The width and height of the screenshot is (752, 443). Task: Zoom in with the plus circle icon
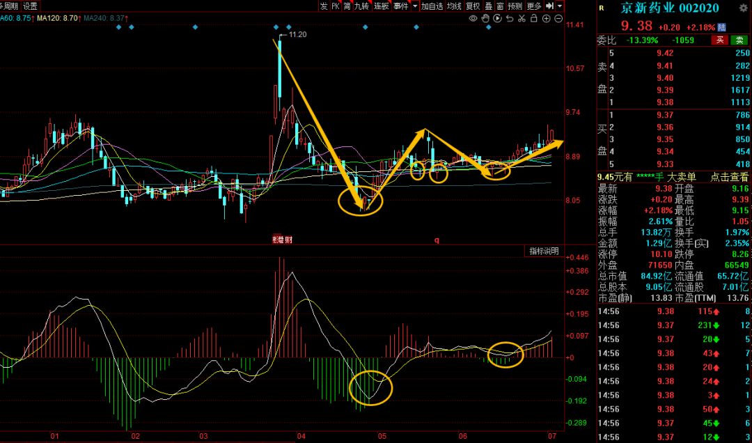click(x=547, y=19)
